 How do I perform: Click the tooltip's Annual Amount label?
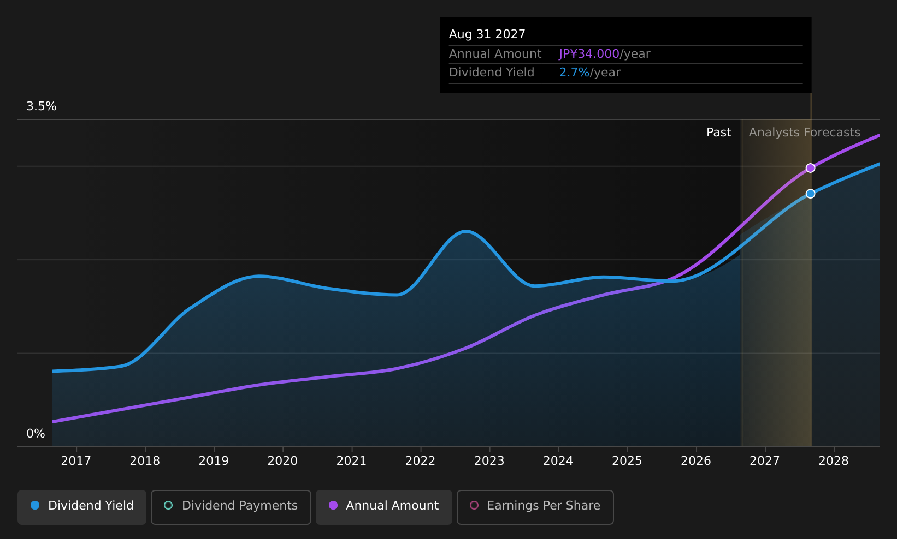coord(495,54)
